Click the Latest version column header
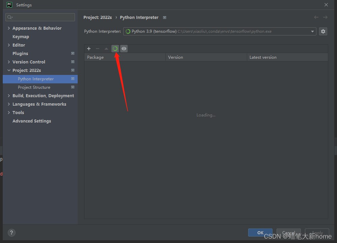The height and width of the screenshot is (243, 337). pyautogui.click(x=288, y=57)
